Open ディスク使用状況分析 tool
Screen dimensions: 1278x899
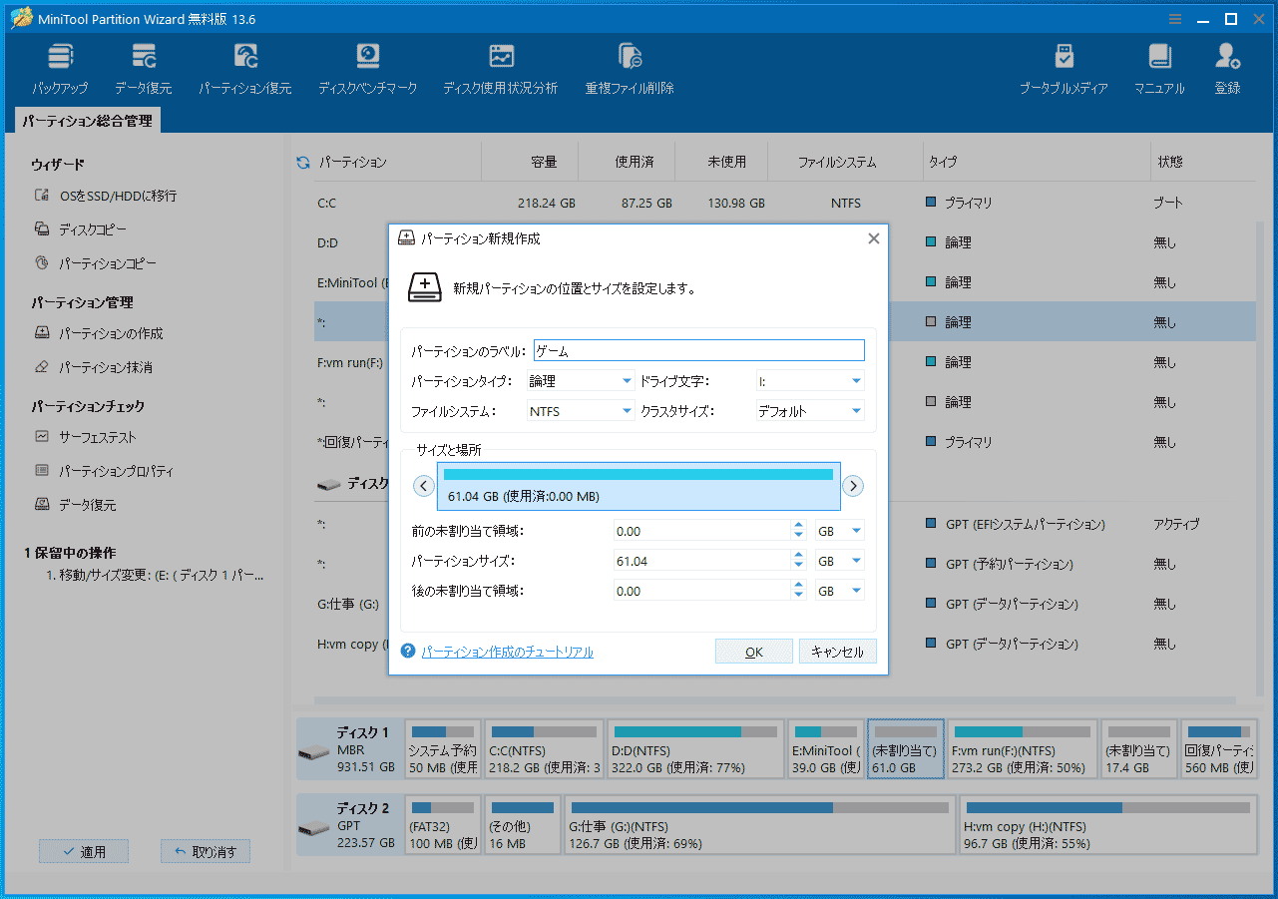coord(501,69)
